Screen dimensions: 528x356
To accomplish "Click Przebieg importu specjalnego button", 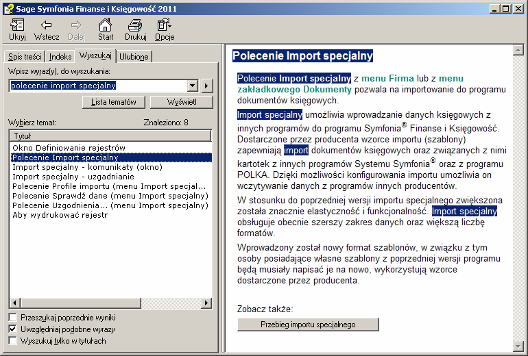I will 308,325.
